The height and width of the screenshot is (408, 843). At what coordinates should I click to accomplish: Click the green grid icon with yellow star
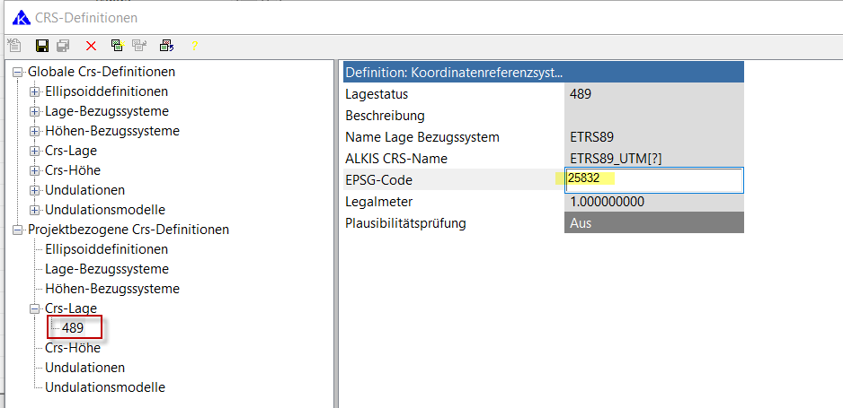point(116,46)
